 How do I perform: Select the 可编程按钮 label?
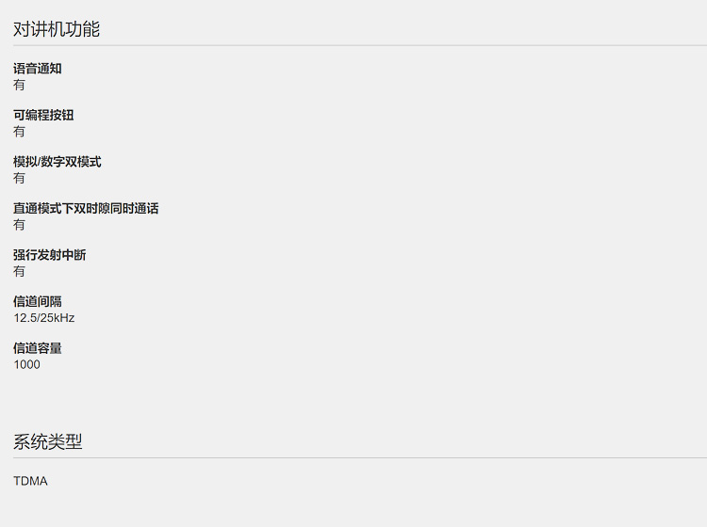43,115
